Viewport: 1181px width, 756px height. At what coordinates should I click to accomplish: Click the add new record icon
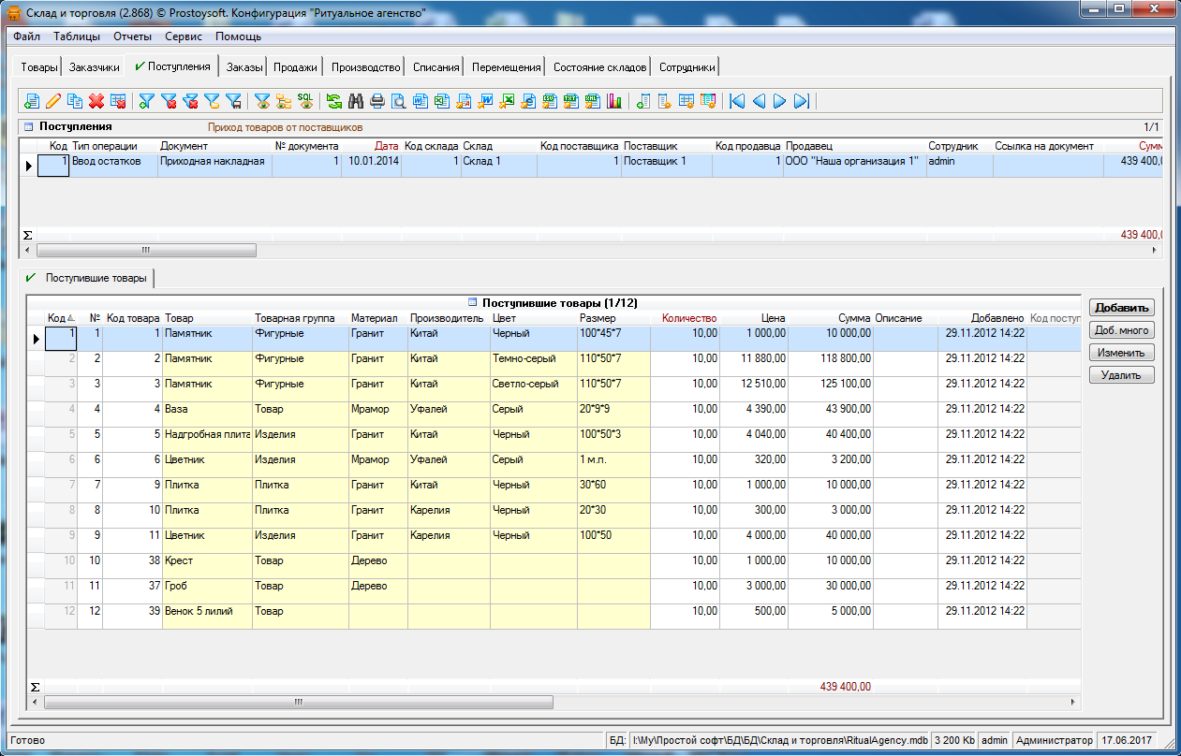point(32,101)
